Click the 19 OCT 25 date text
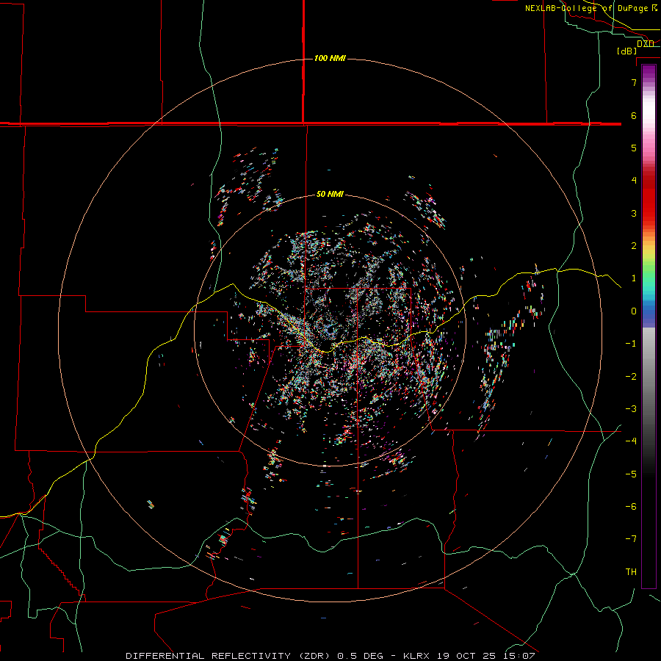This screenshot has height=661, width=661. [x=466, y=656]
